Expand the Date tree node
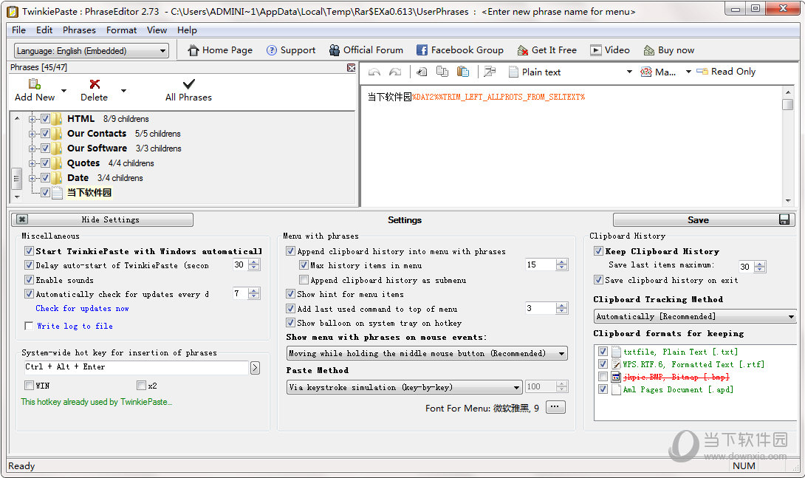Screen dimensions: 805x478 (32, 178)
